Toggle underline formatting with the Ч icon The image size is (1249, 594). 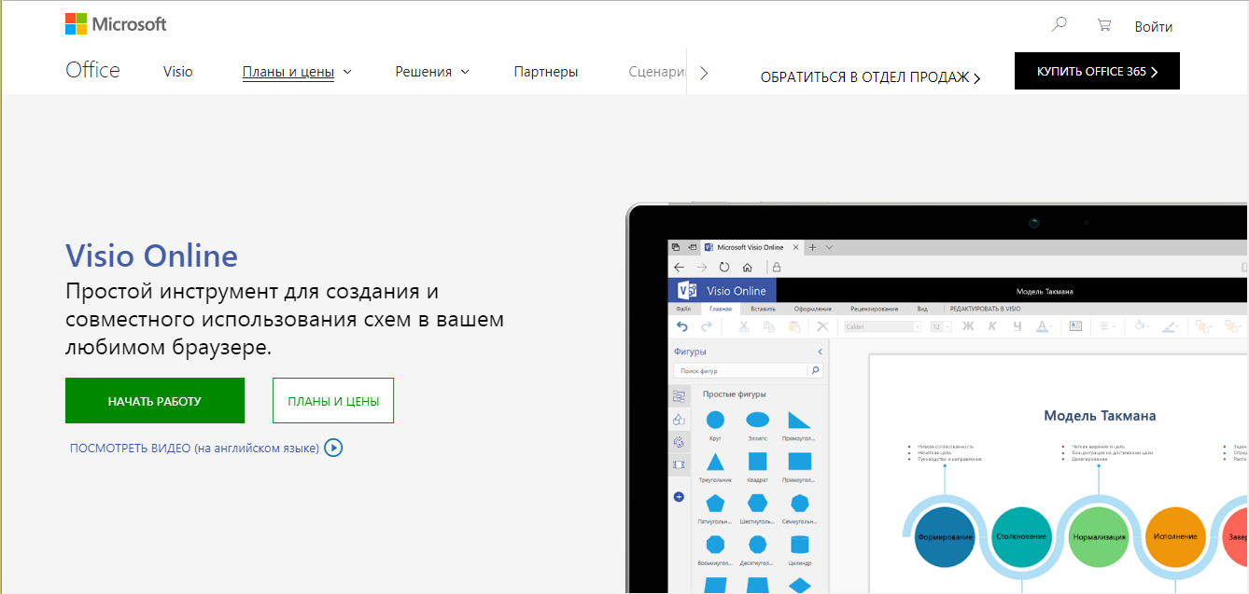click(1017, 326)
